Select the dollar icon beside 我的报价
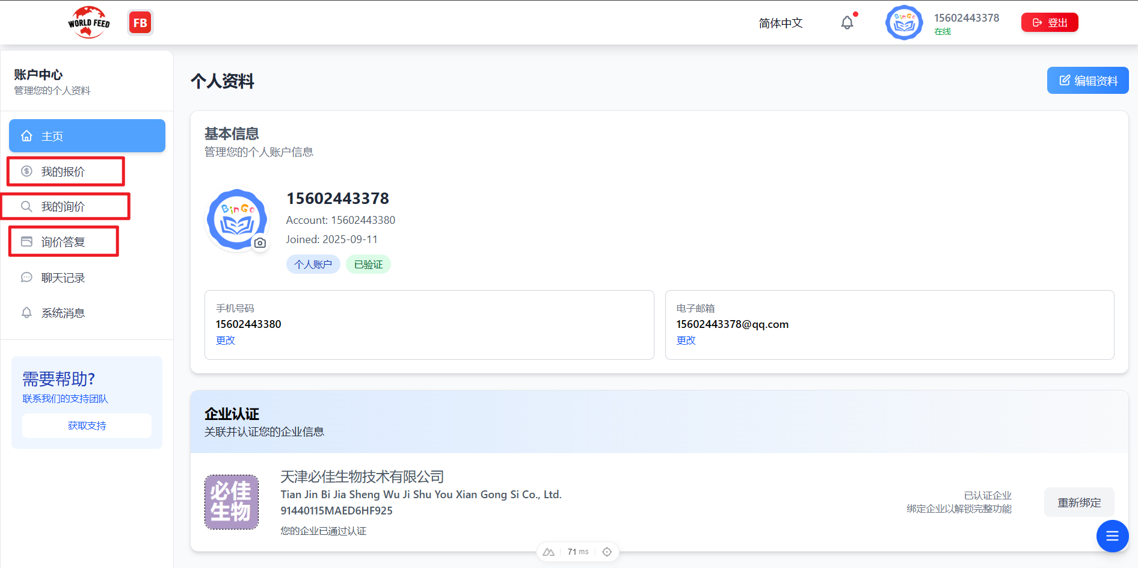 26,171
